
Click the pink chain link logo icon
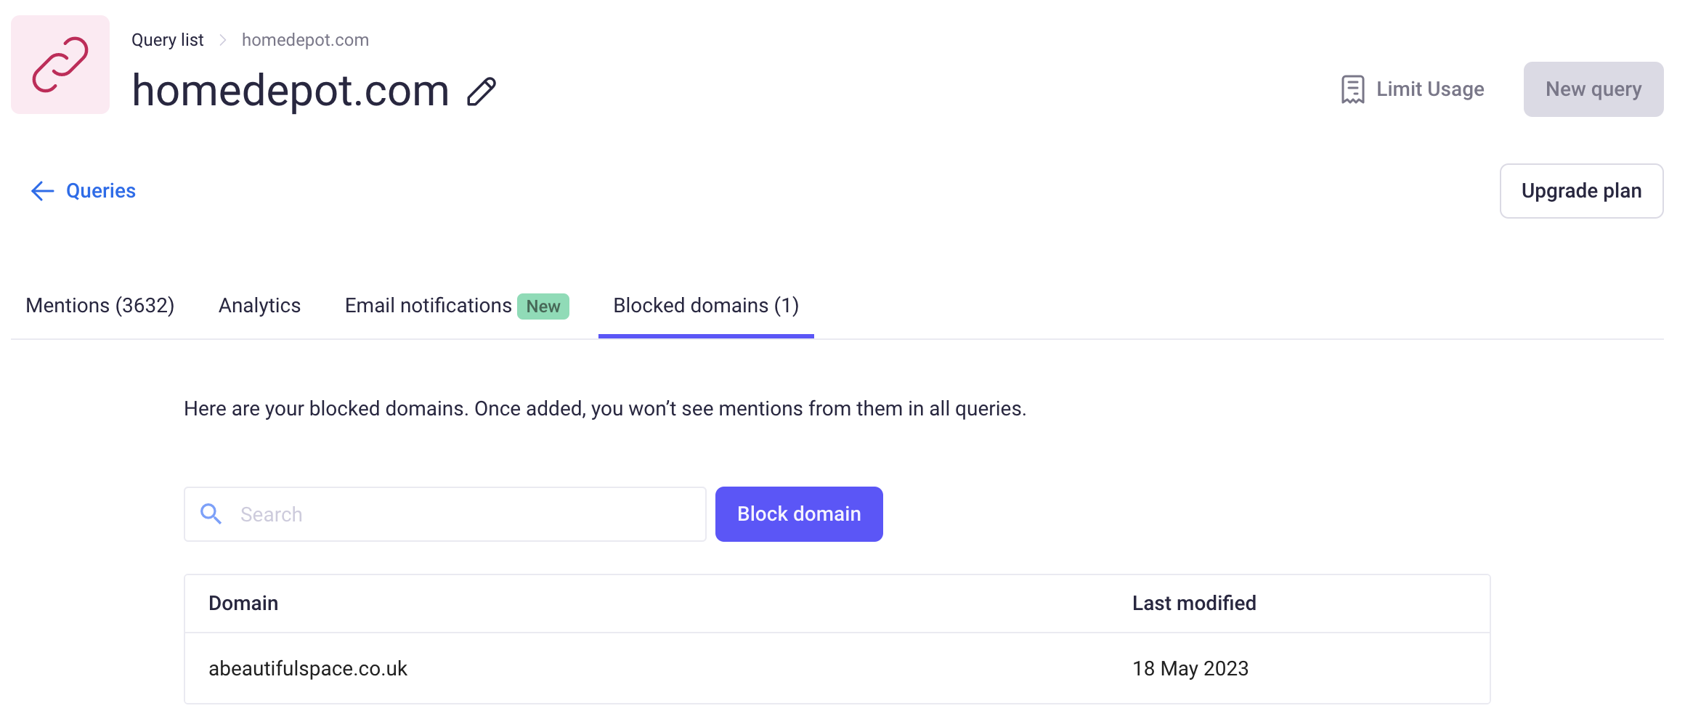60,65
